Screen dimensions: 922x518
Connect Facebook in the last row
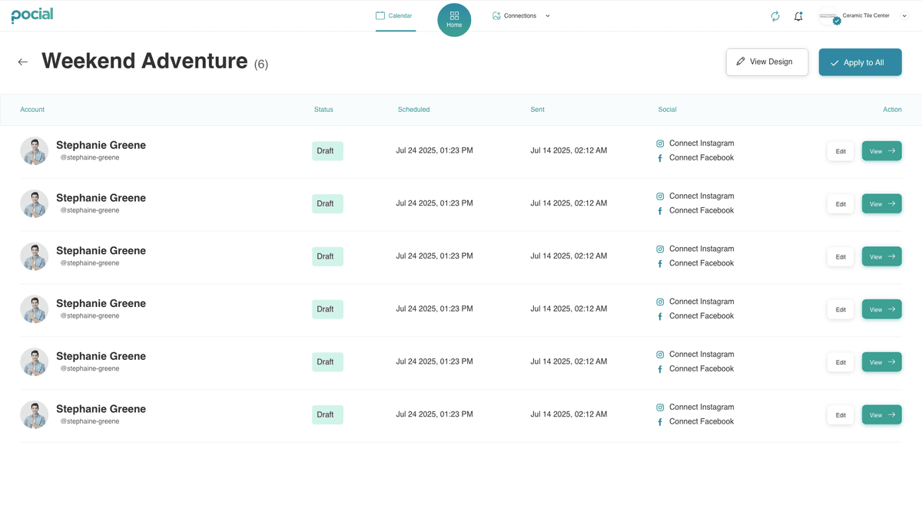tap(695, 422)
